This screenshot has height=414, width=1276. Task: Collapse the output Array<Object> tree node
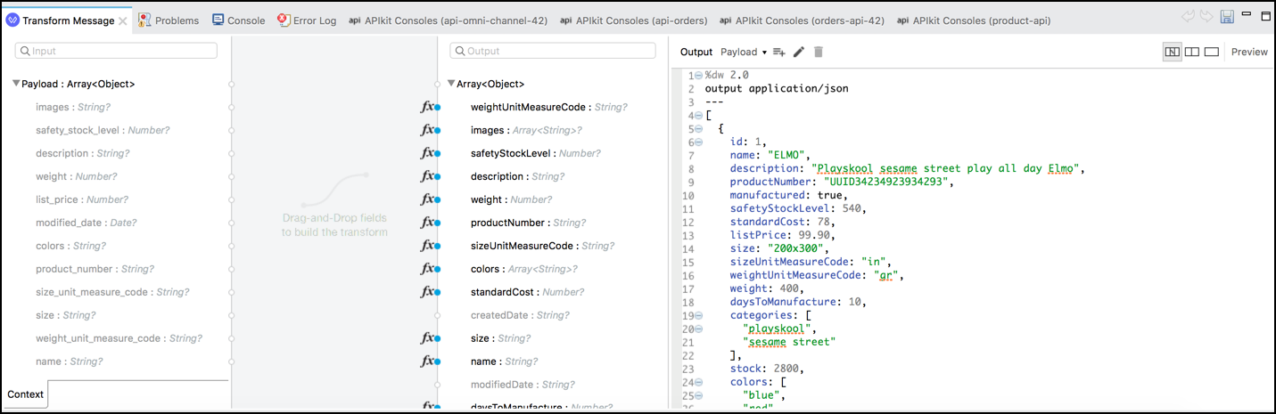coord(451,84)
